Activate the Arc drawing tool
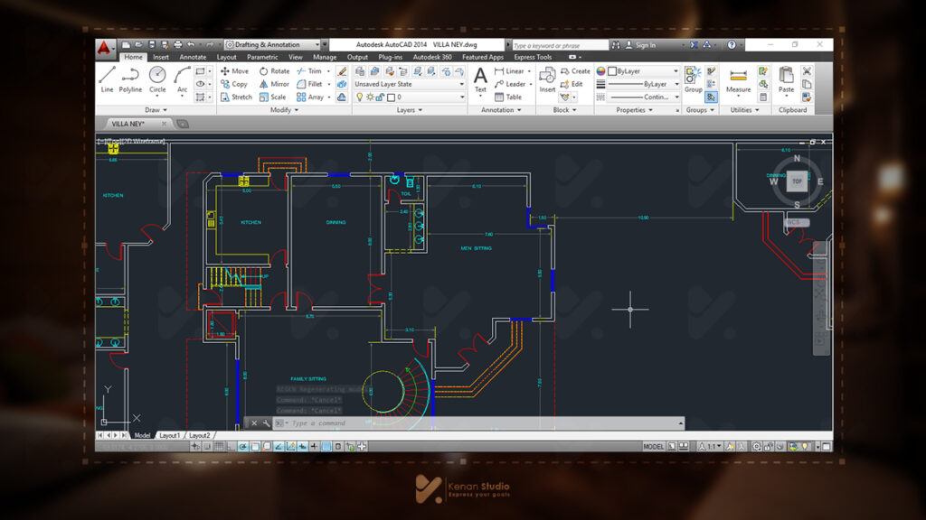Viewport: 926px width, 520px height. (182, 78)
